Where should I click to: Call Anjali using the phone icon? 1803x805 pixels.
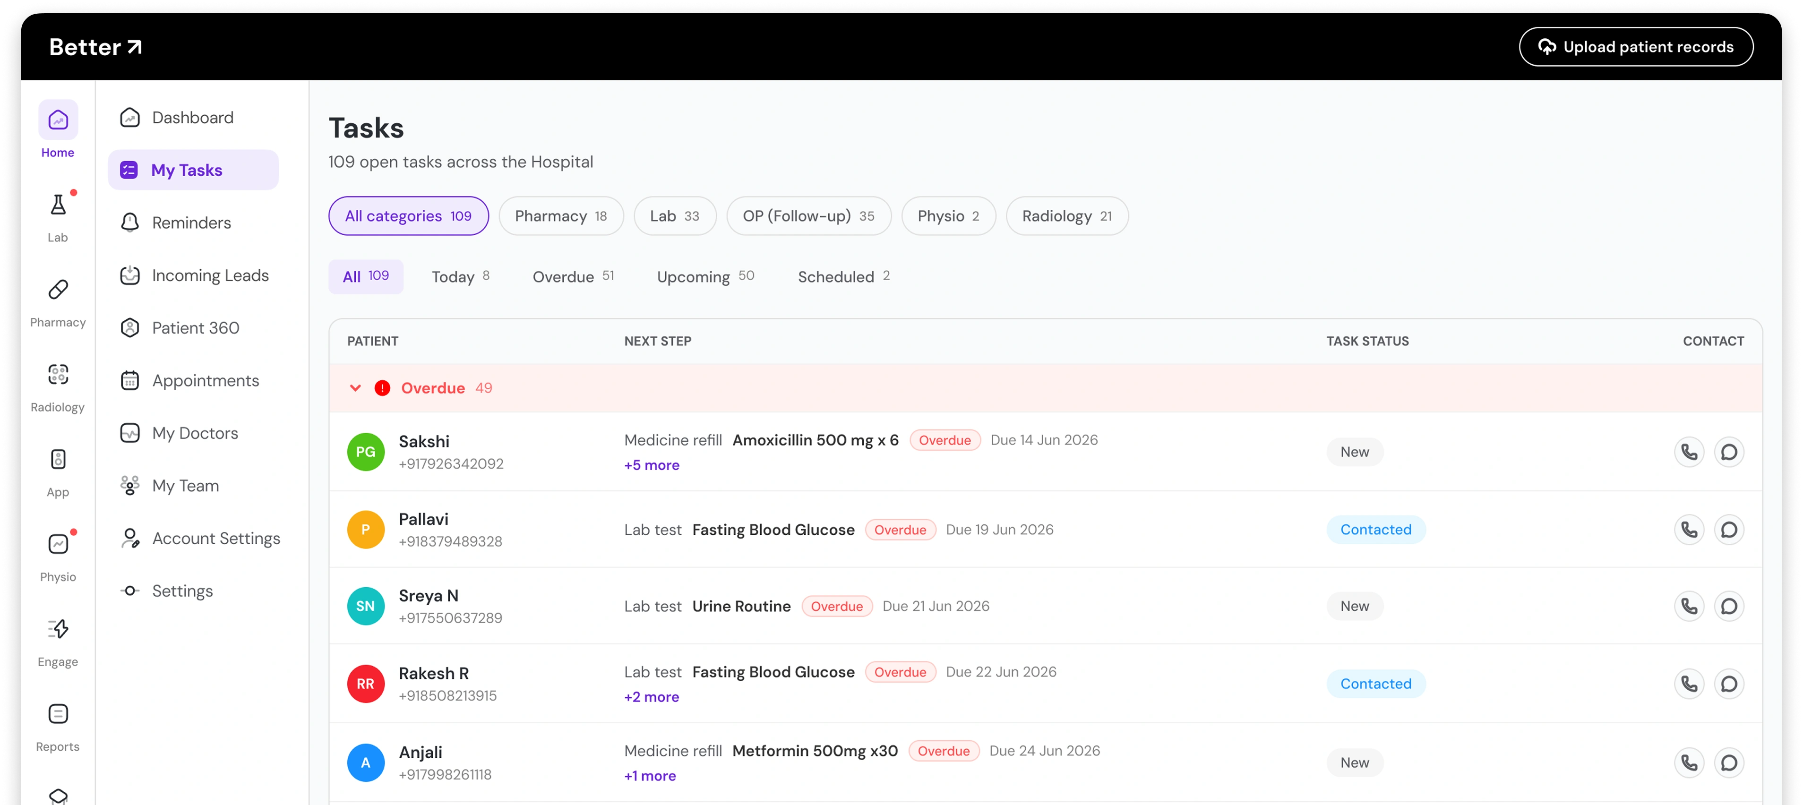[x=1689, y=762]
